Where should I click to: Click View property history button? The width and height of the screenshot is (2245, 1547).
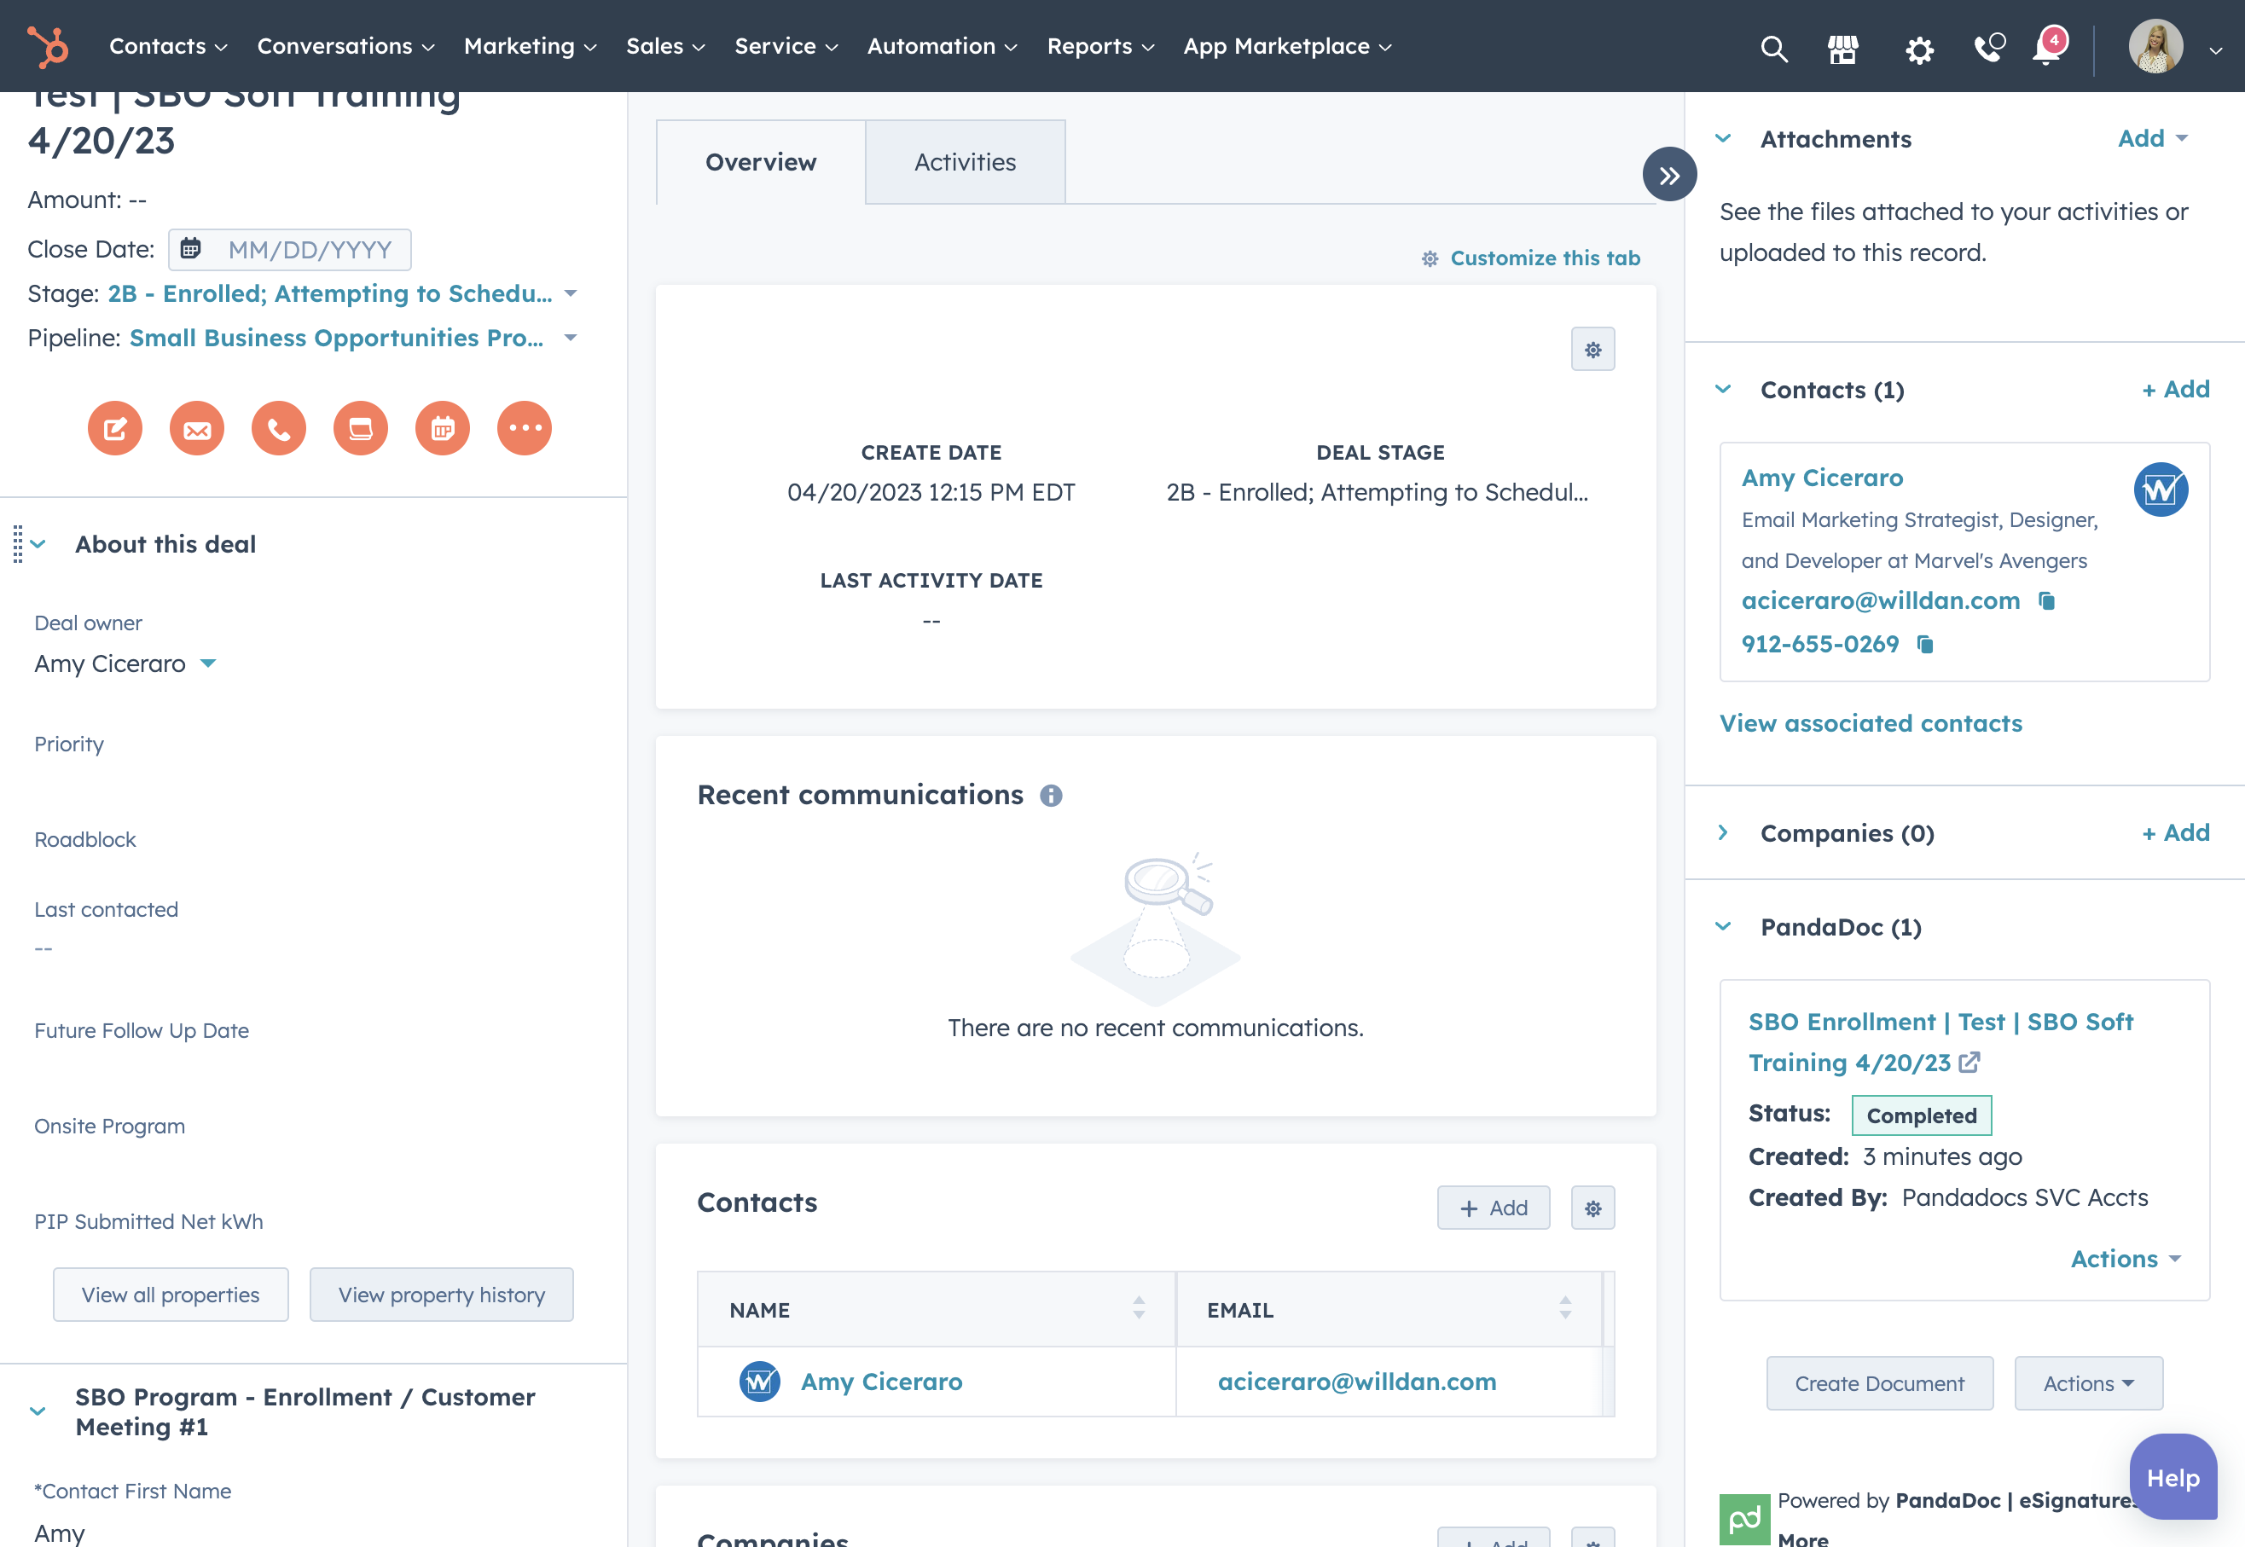coord(441,1295)
